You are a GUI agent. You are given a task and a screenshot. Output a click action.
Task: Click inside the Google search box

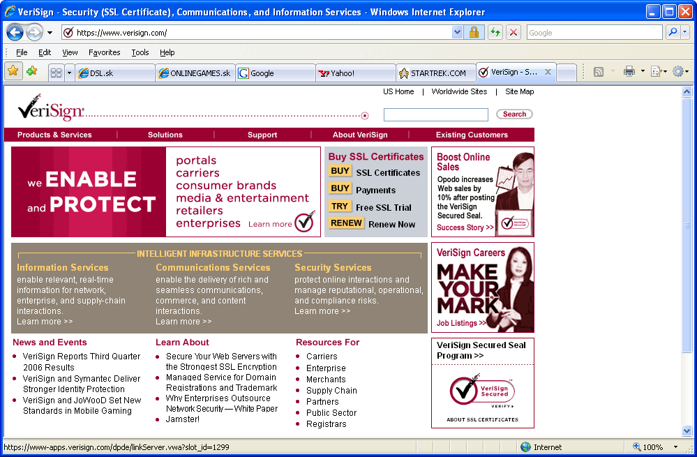click(594, 33)
